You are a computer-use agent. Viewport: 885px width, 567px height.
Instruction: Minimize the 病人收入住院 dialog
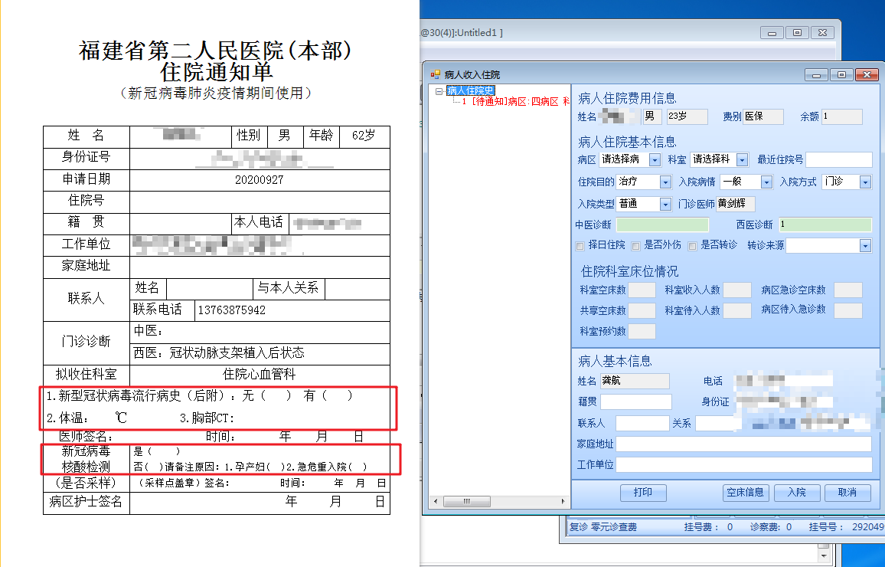point(816,74)
